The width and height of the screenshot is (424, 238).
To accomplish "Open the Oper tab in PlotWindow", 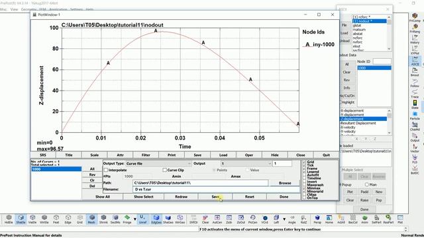I will 249,155.
